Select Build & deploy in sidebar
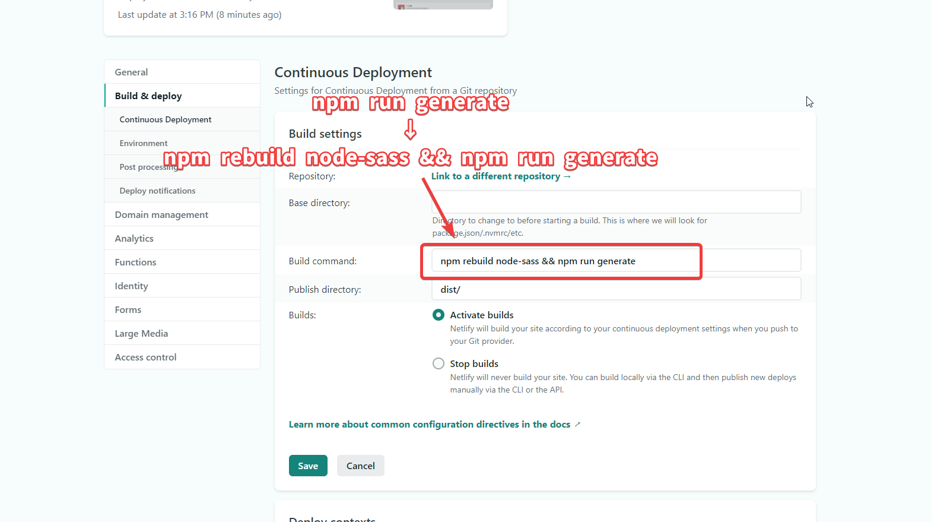This screenshot has width=931, height=522. 182,96
